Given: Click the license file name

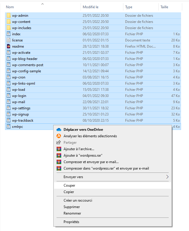Looking at the screenshot, I should pyautogui.click(x=17, y=40).
